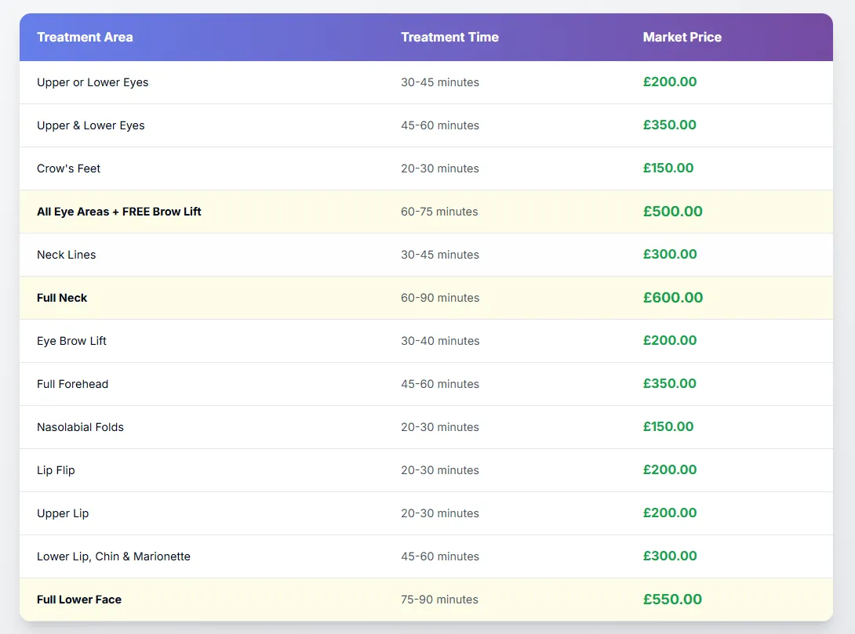
Task: Select the highlighted Full Lower Face label
Action: coord(79,600)
